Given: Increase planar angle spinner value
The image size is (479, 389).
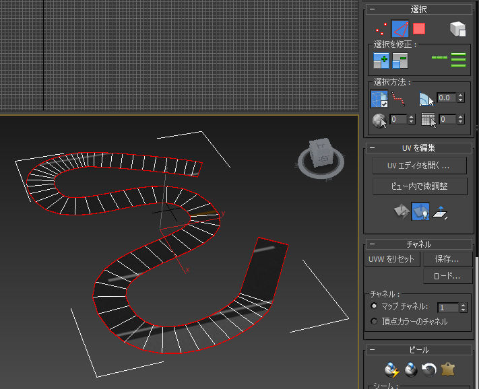Looking at the screenshot, I should click(461, 96).
